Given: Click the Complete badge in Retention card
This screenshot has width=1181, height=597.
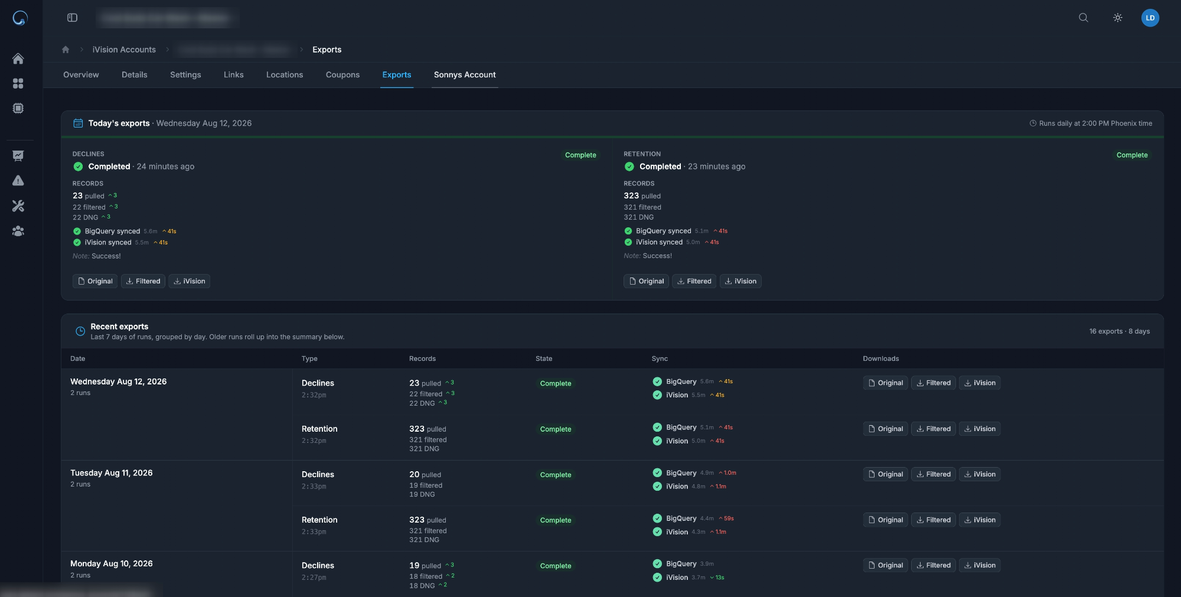Looking at the screenshot, I should [x=1132, y=155].
